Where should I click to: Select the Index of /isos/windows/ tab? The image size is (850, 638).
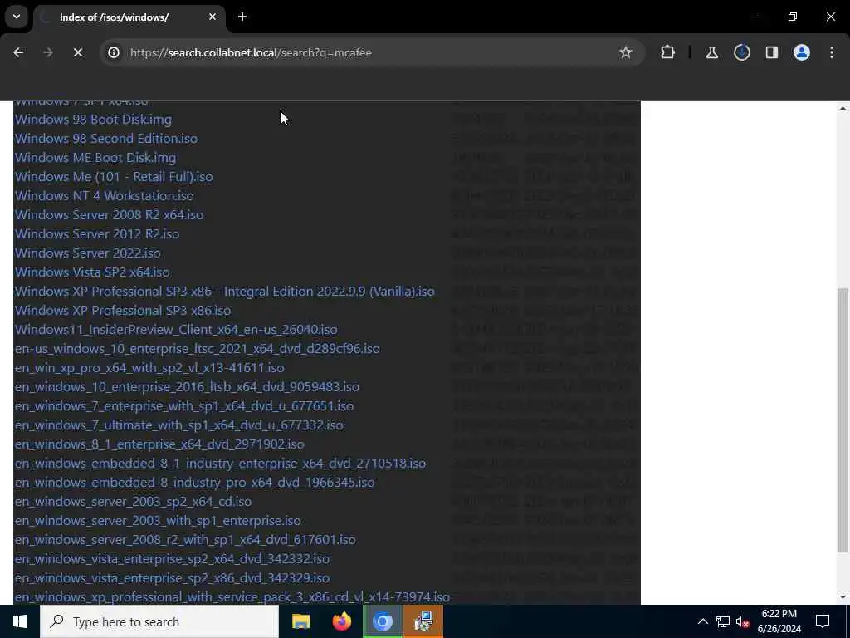click(129, 17)
